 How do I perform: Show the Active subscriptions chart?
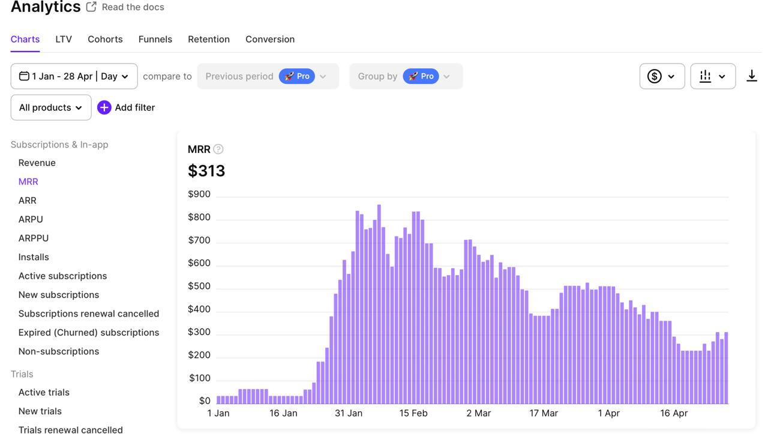tap(62, 276)
